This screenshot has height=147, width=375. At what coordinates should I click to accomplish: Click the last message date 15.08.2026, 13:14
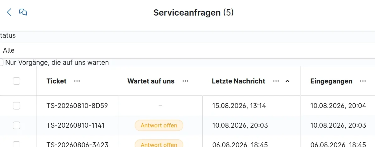pos(239,106)
